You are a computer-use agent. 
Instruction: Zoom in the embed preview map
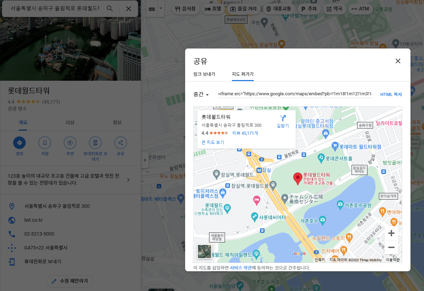[x=391, y=233]
